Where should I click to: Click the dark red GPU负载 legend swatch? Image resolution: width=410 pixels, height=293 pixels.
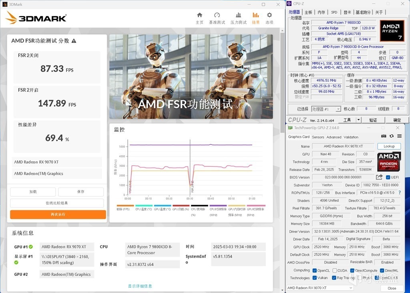(x=181, y=206)
